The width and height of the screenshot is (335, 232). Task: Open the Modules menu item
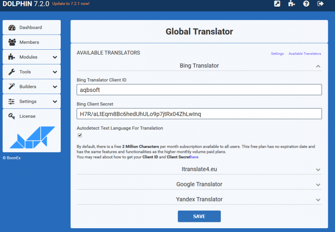32,57
